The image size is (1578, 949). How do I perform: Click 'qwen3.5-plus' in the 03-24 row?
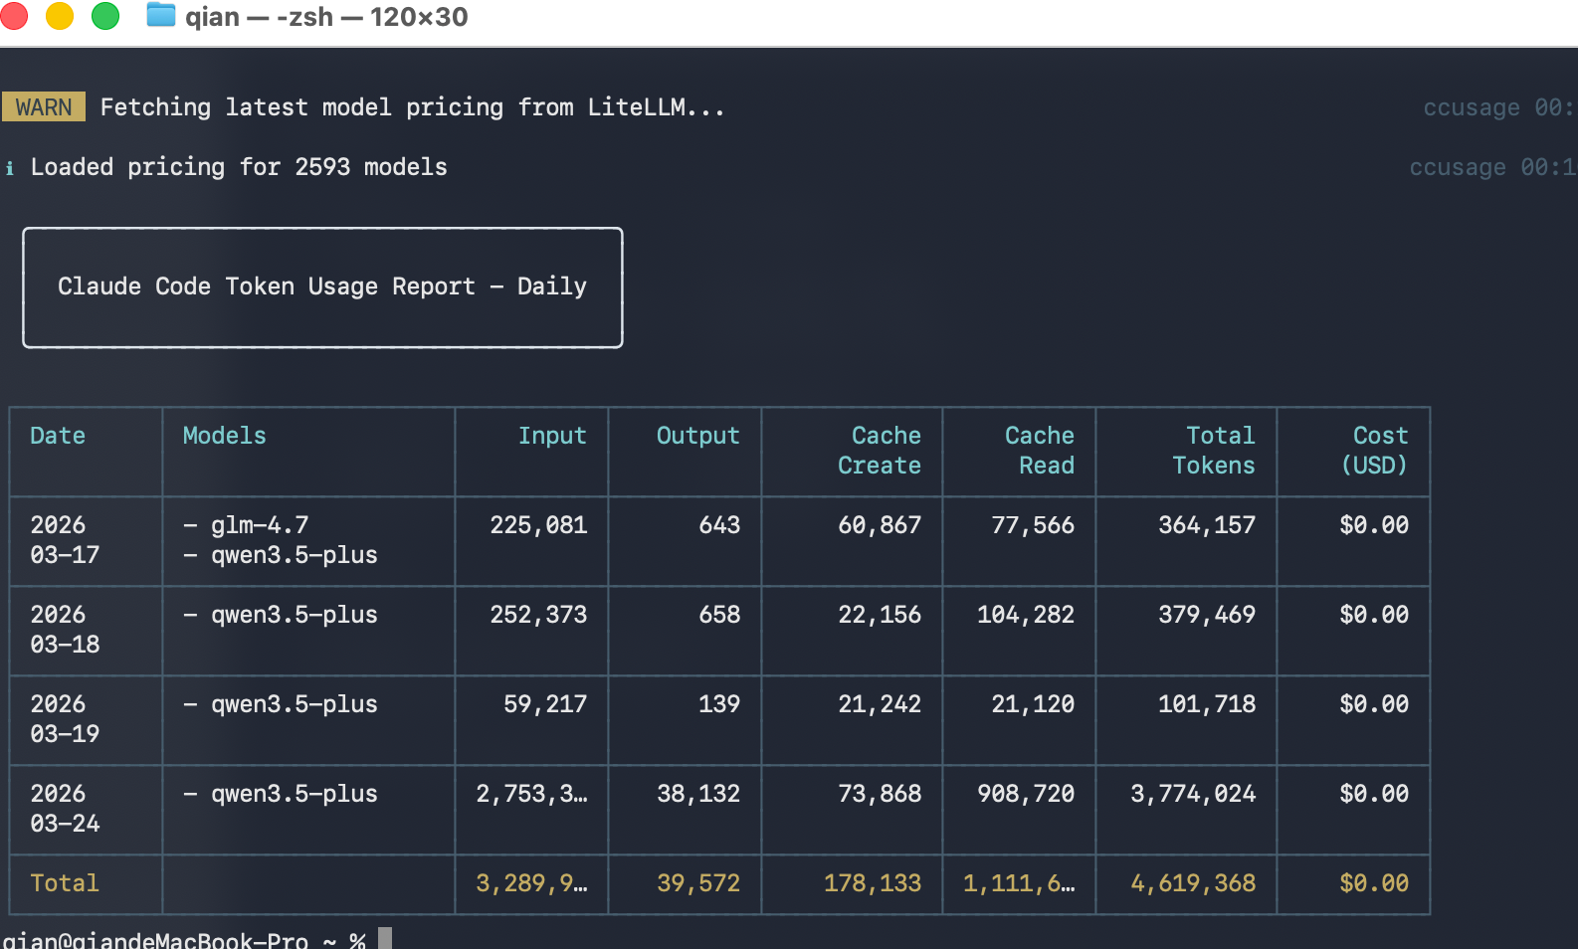pos(295,794)
